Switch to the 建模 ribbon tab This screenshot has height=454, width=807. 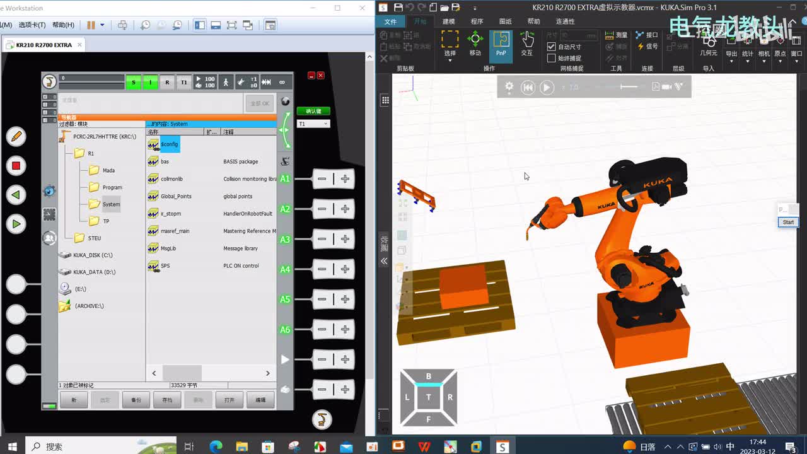click(448, 21)
